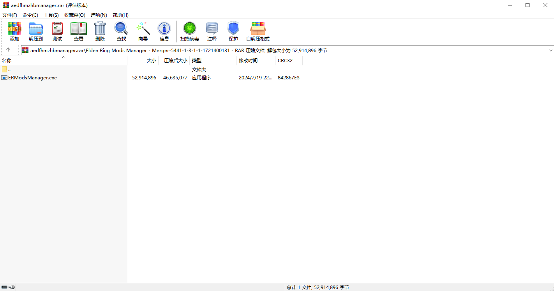Launch the 向导 (Wizard) wand icon
Viewport: 554px width, 291px height.
(x=143, y=32)
